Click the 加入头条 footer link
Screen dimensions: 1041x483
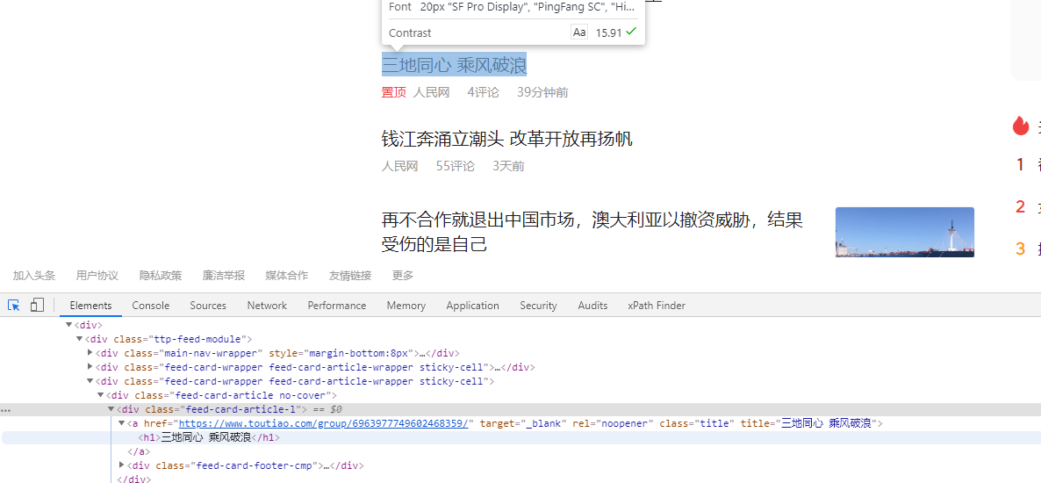tap(34, 275)
